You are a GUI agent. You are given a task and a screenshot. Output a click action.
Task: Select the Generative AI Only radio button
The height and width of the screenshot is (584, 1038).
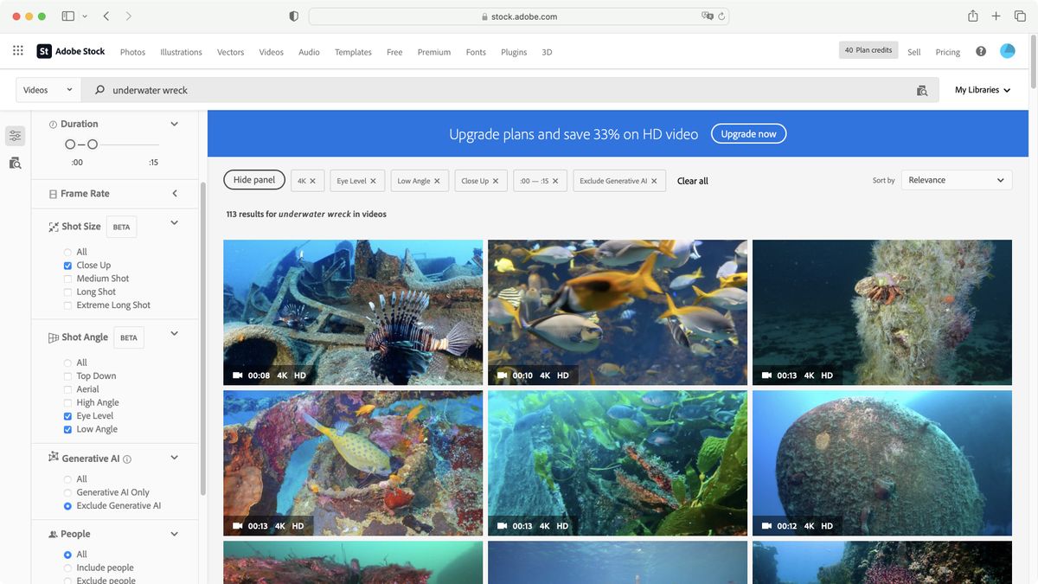pos(67,491)
